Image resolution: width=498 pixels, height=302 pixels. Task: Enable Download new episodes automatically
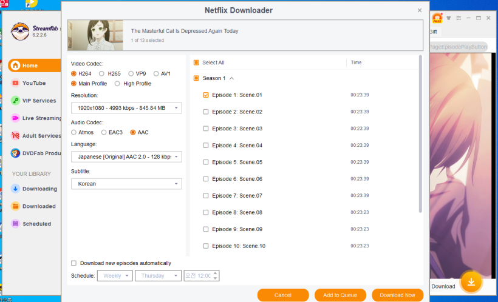tap(73, 263)
